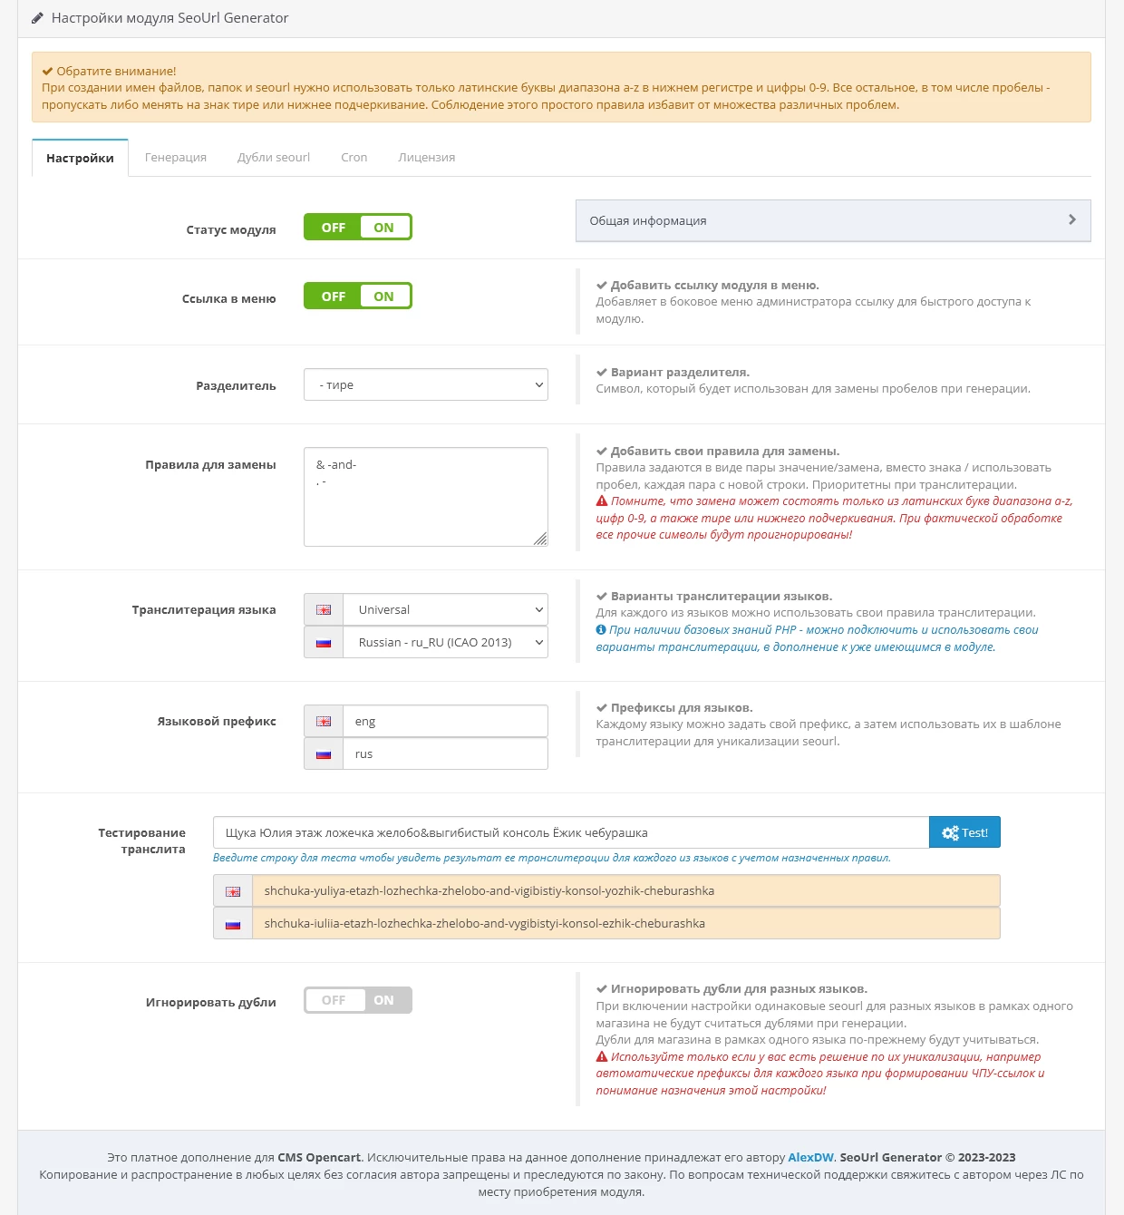Click the checkmark icon in the attention alert
The width and height of the screenshot is (1124, 1215).
[x=47, y=71]
